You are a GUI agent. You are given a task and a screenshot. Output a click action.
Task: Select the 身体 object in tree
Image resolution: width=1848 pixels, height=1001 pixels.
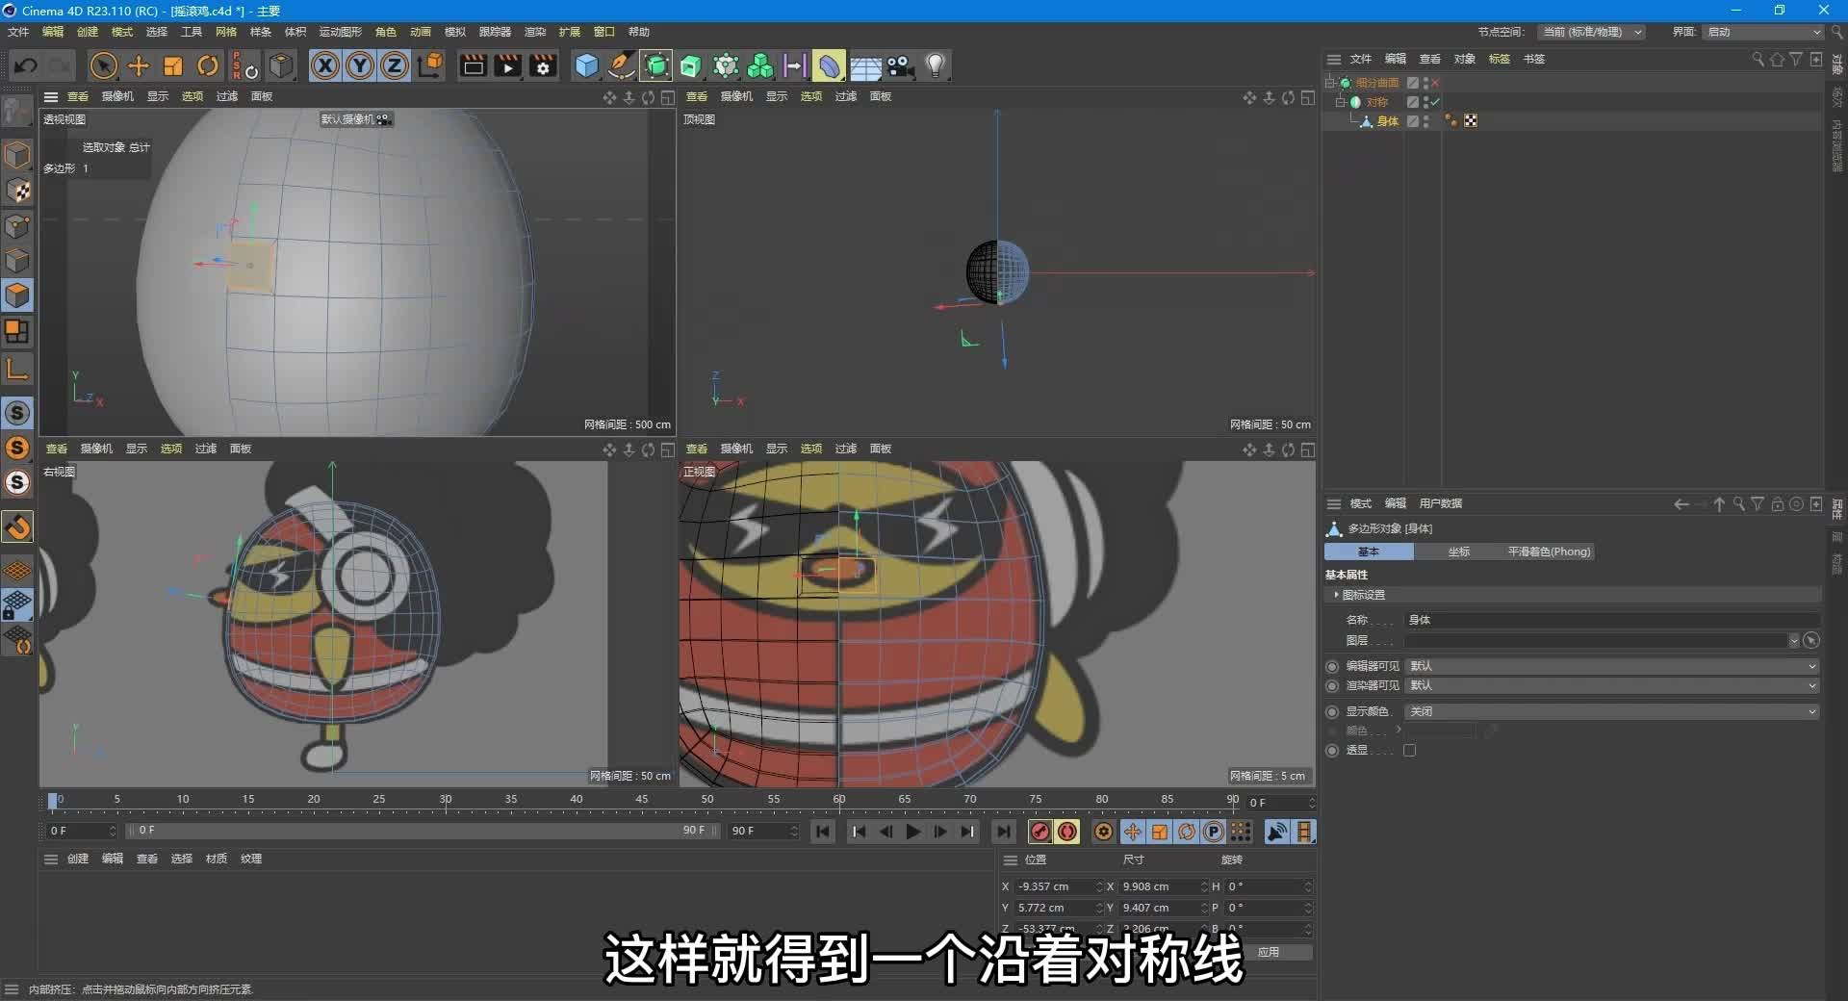[1388, 121]
